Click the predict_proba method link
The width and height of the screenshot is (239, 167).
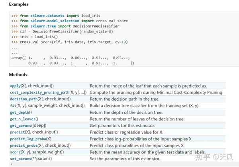24,146
